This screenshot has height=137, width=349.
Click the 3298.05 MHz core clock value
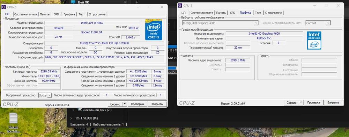(x=49, y=72)
